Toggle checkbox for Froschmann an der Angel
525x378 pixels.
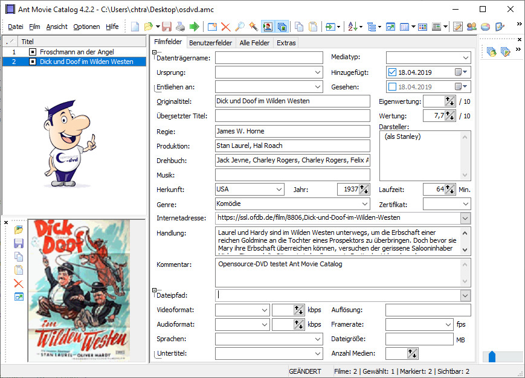(33, 52)
